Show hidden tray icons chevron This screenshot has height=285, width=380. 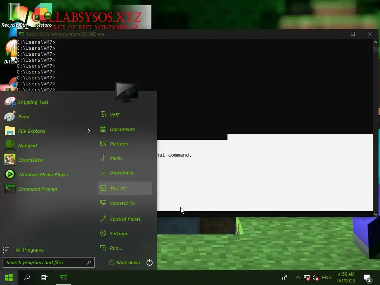(x=298, y=278)
